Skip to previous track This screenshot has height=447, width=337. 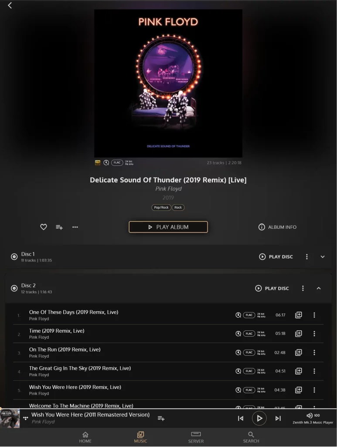[x=241, y=418]
